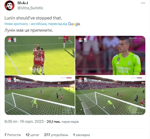Screen dimensions: 150x139
Task: View the 277 уподобань likes list
Action: click(x=56, y=135)
